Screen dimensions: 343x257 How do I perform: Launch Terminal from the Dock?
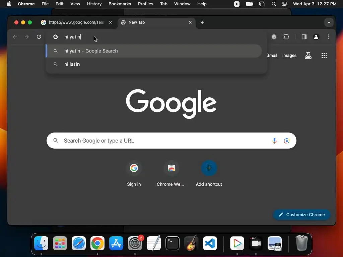(173, 243)
